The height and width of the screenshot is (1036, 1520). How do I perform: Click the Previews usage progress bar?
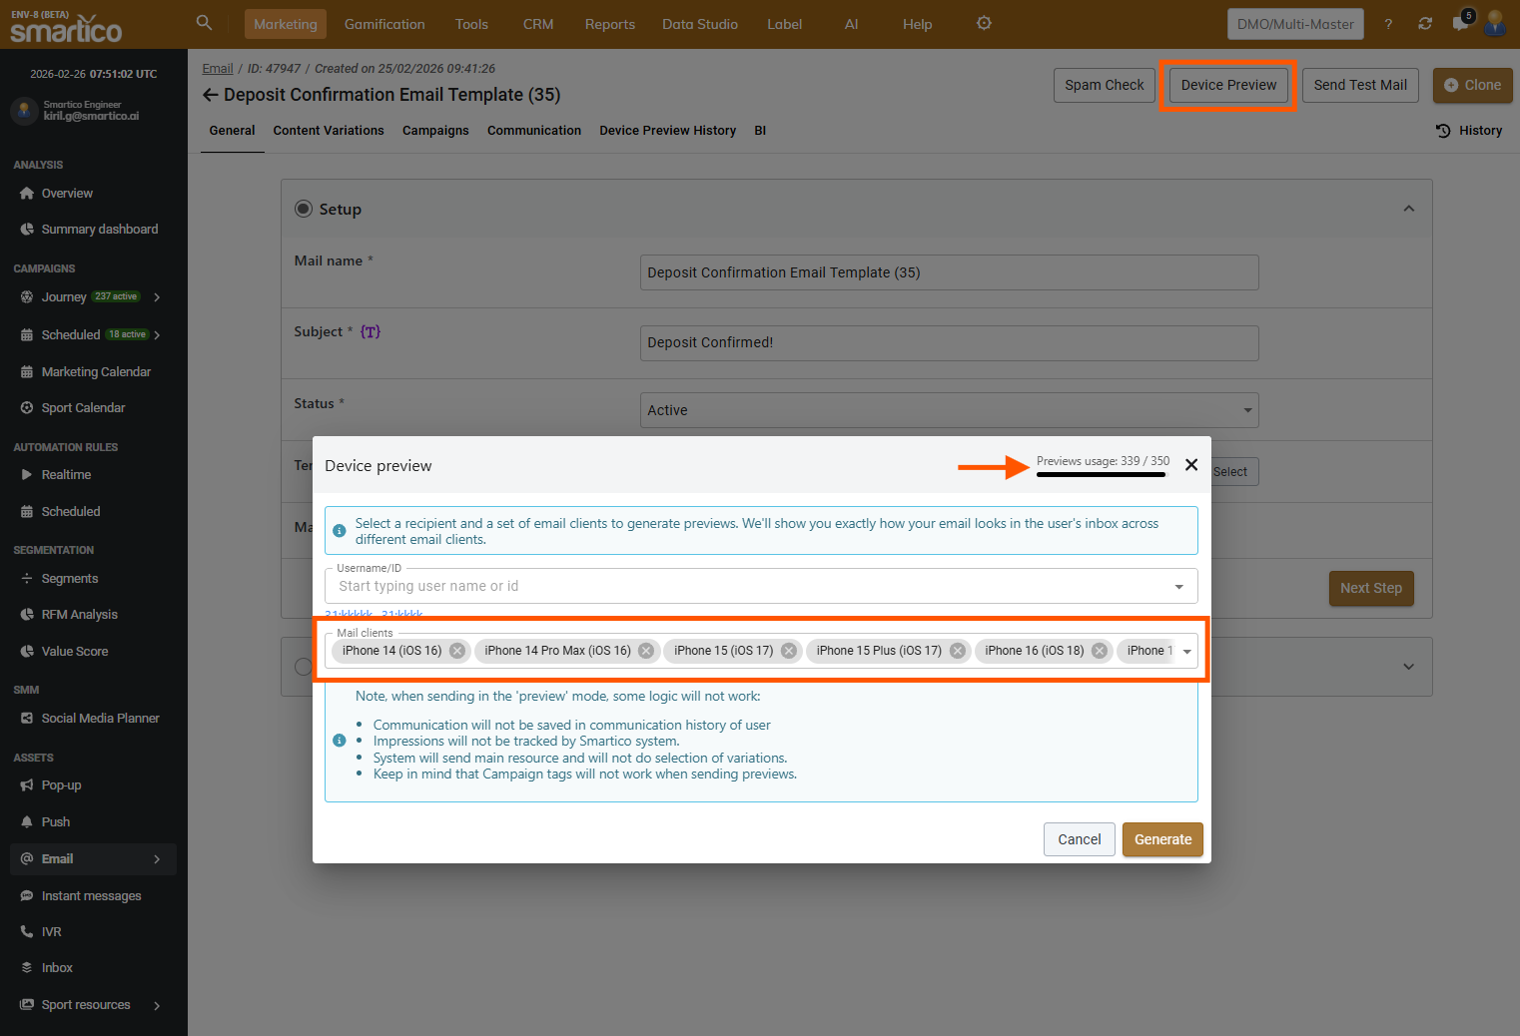[1101, 475]
